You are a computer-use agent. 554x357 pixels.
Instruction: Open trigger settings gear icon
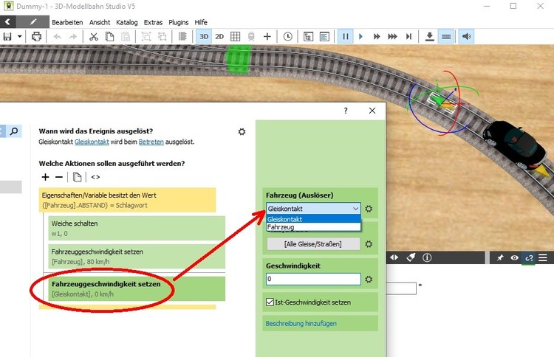pyautogui.click(x=242, y=131)
